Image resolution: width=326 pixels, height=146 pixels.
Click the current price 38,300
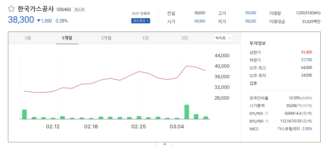point(21,20)
